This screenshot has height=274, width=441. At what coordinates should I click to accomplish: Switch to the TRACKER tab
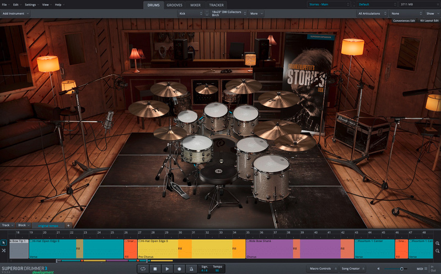[216, 5]
